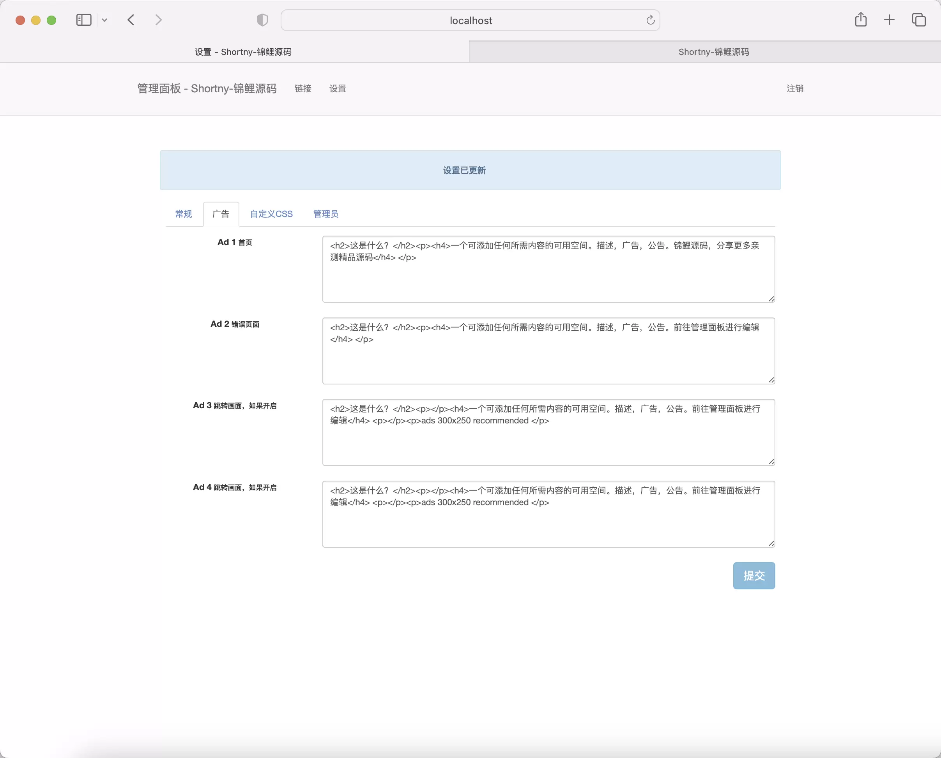Open the 链接 navigation link
Screen dimensions: 941x758
[303, 89]
